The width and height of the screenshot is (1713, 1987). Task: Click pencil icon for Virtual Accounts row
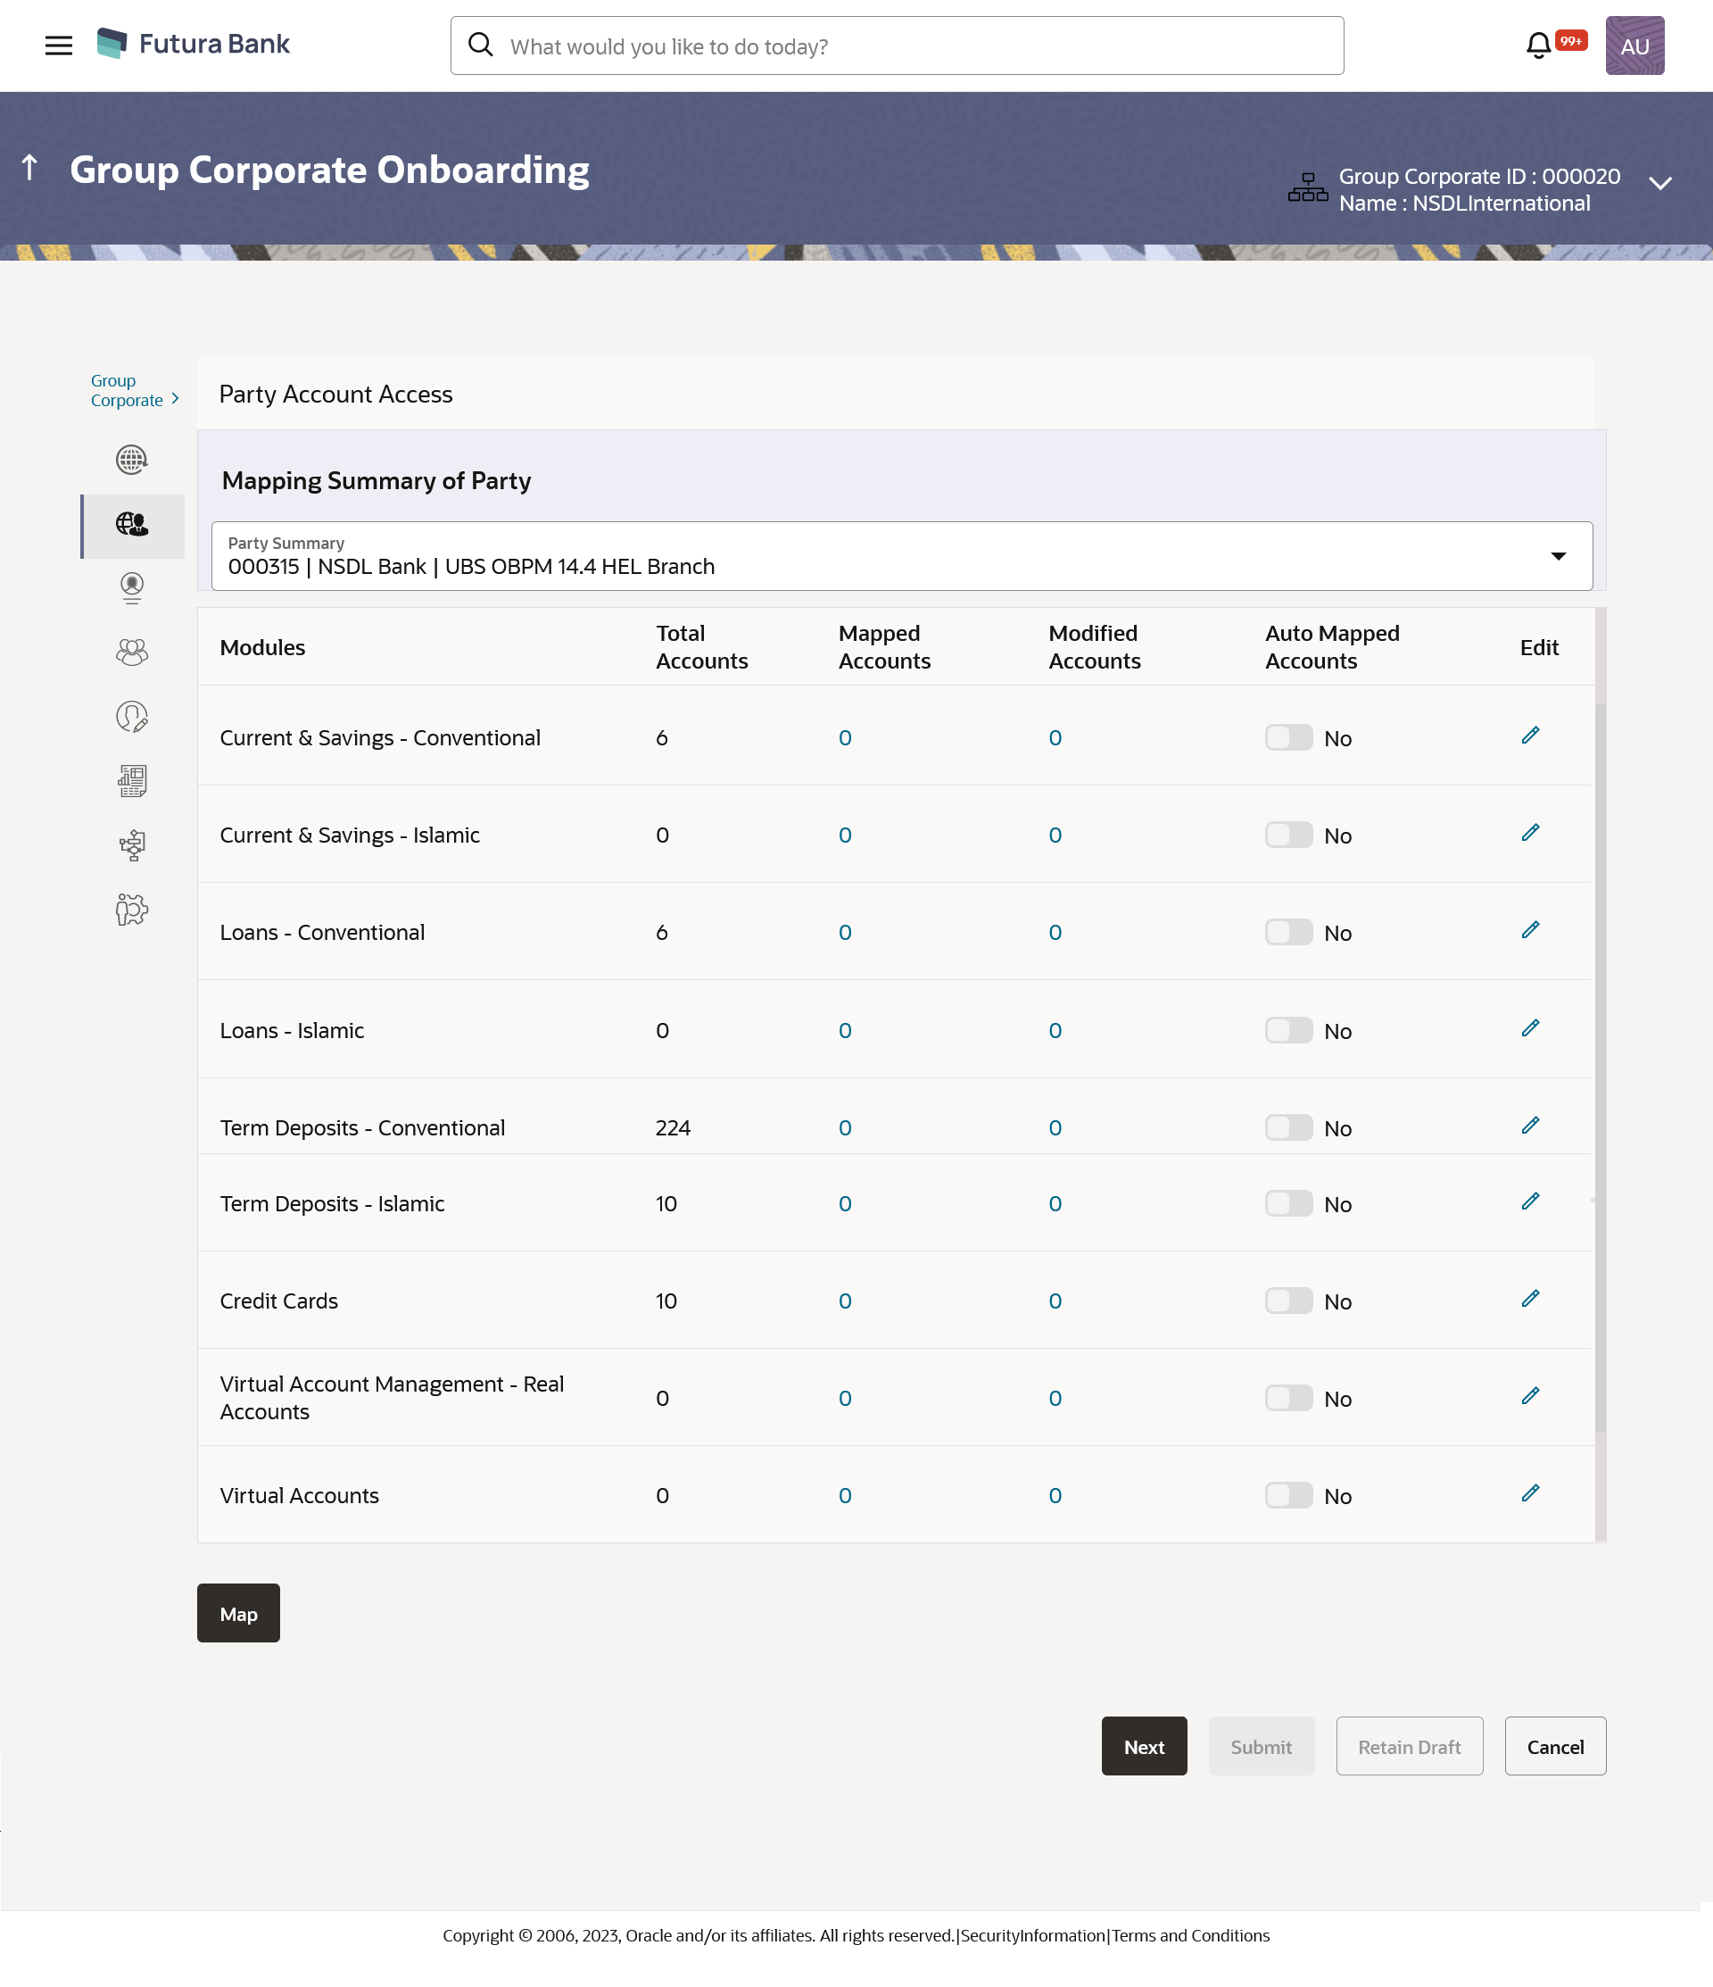pyautogui.click(x=1530, y=1493)
